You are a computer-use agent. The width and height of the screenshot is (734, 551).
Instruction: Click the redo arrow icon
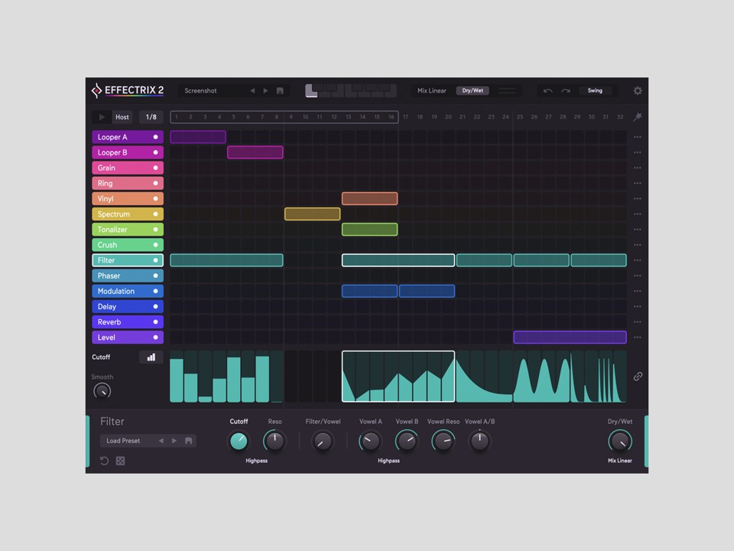[566, 90]
